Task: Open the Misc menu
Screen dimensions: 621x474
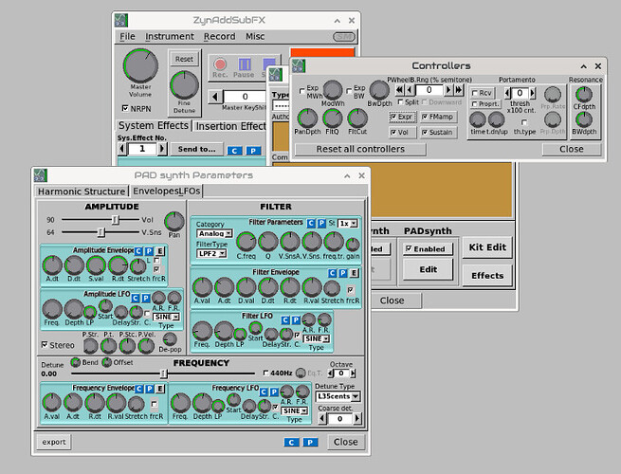Action: tap(255, 36)
